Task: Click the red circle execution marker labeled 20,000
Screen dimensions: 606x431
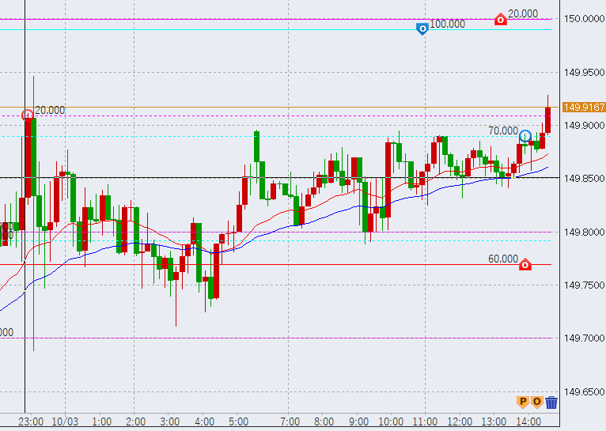Action: pos(28,115)
